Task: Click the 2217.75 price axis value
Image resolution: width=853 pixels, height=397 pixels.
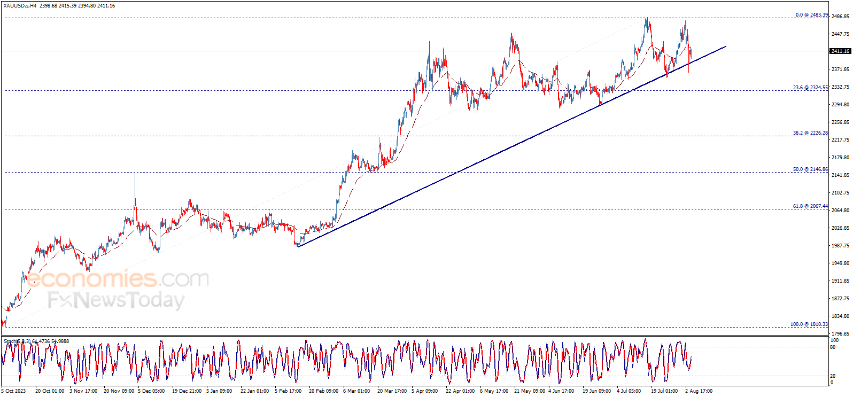Action: (x=840, y=140)
